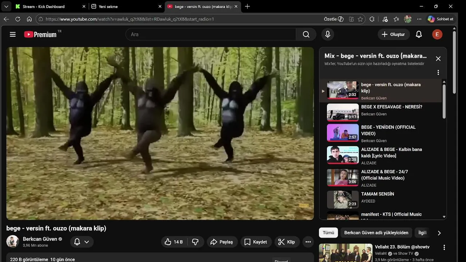Click manifest - KTS playlist title

[391, 214]
